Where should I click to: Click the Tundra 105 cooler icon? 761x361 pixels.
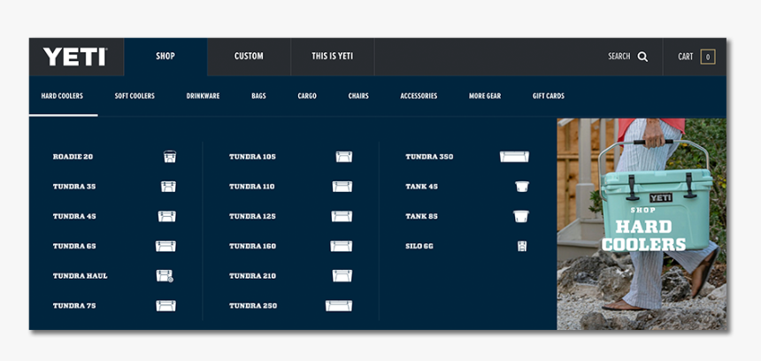tap(344, 157)
